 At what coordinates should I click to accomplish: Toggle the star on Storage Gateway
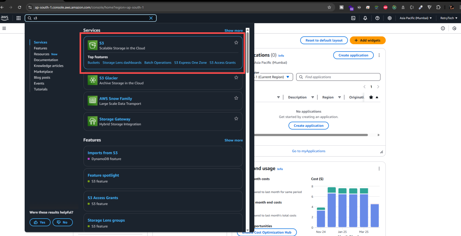point(236,118)
